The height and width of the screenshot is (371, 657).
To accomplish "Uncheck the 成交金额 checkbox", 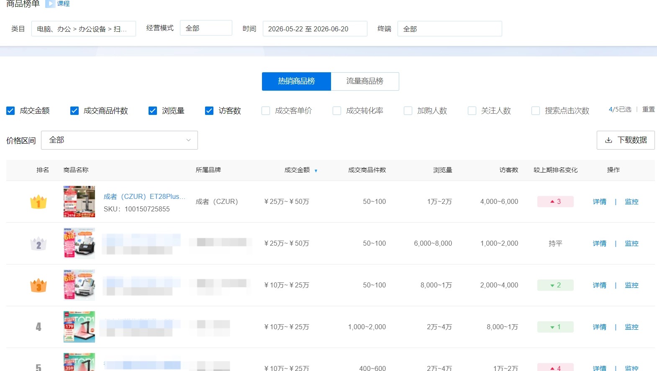I will pyautogui.click(x=10, y=111).
